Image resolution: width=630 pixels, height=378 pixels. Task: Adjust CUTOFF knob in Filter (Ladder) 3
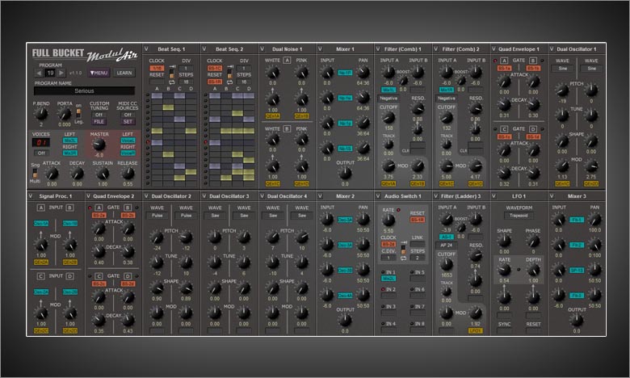(x=447, y=264)
